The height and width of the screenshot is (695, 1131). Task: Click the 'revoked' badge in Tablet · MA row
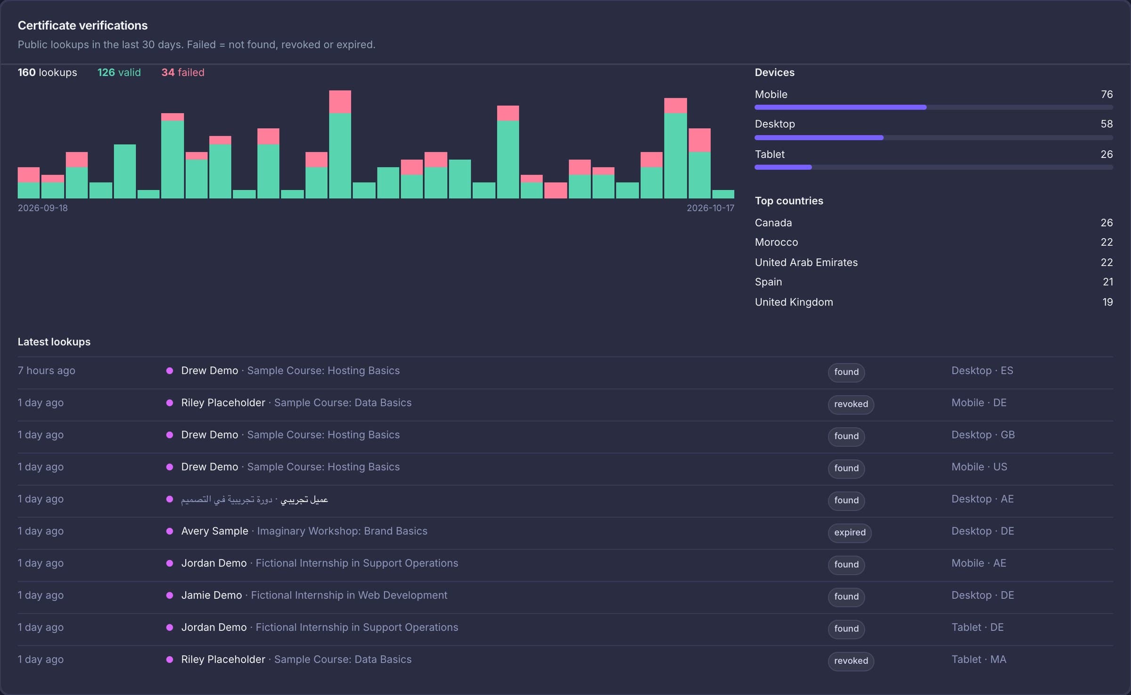click(851, 661)
